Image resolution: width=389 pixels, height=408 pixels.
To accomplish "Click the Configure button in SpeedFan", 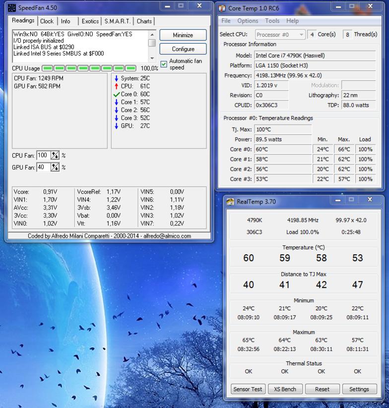I will (x=183, y=49).
